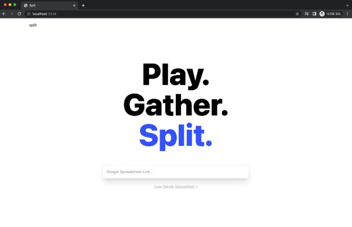Click the Google Spreadsheet Link input field

(176, 172)
